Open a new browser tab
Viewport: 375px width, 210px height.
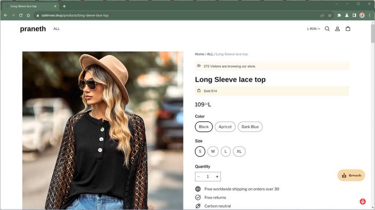point(64,6)
